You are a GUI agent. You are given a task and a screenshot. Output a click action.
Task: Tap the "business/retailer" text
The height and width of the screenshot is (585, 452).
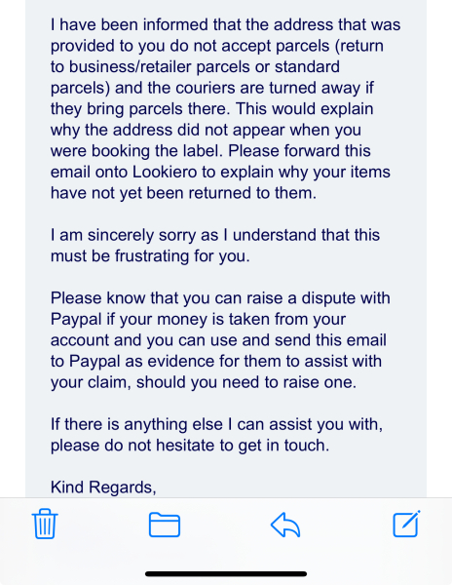(x=131, y=66)
